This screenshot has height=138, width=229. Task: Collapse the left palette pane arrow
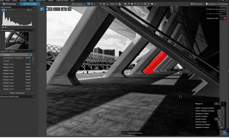coord(38,71)
